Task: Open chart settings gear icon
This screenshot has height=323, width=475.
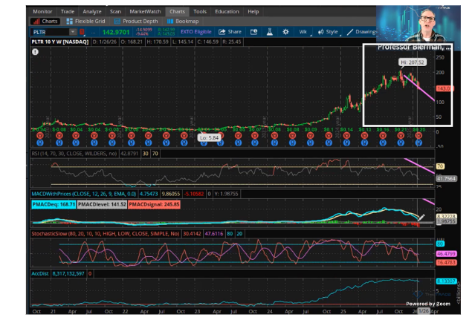Action: click(285, 32)
